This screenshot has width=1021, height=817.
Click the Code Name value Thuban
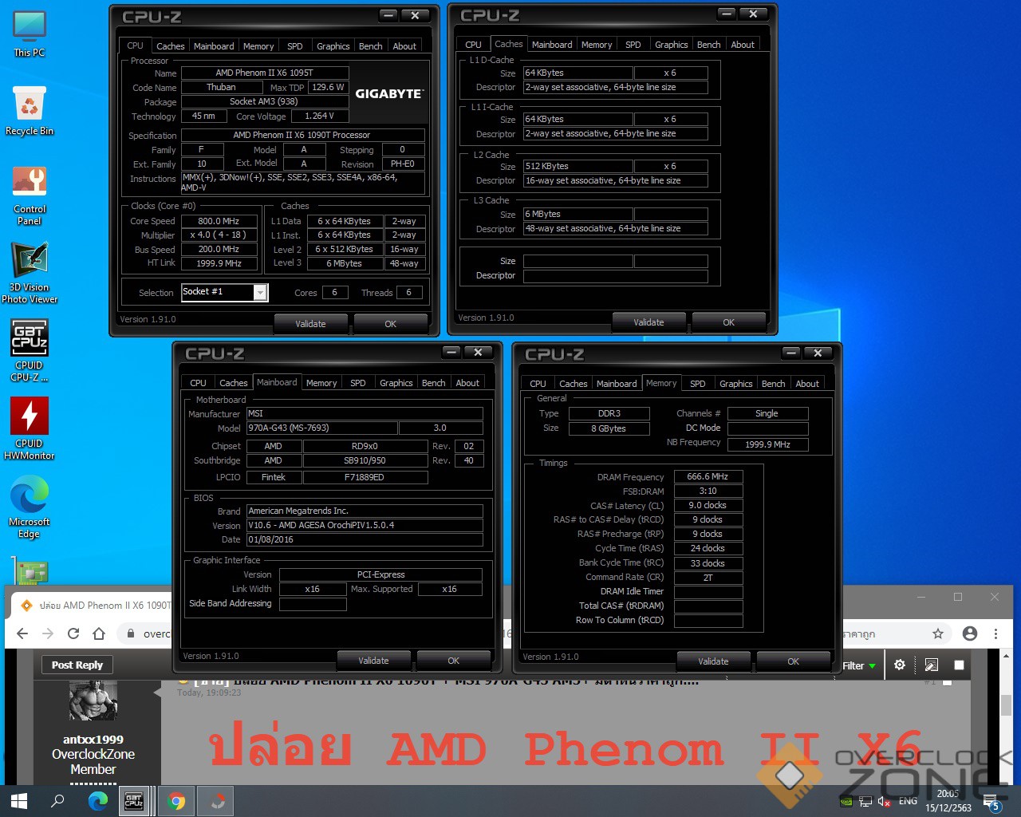pos(222,88)
